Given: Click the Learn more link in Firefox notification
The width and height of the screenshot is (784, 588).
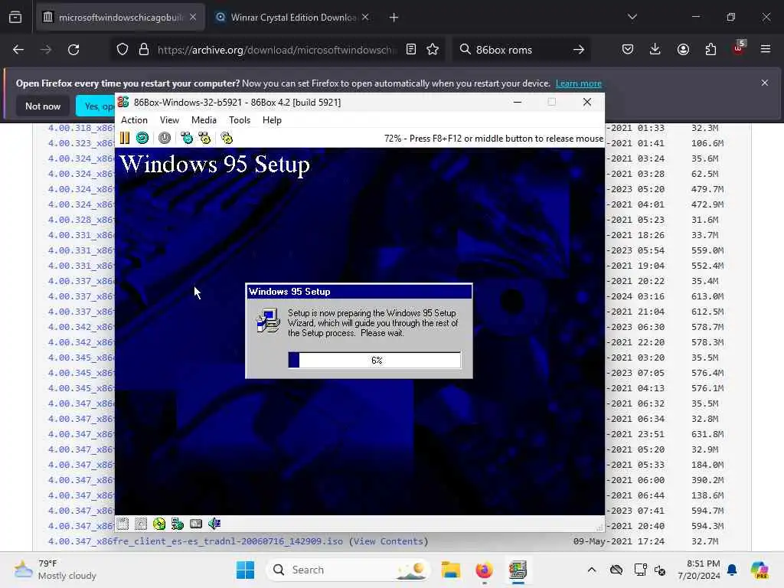Looking at the screenshot, I should [579, 83].
